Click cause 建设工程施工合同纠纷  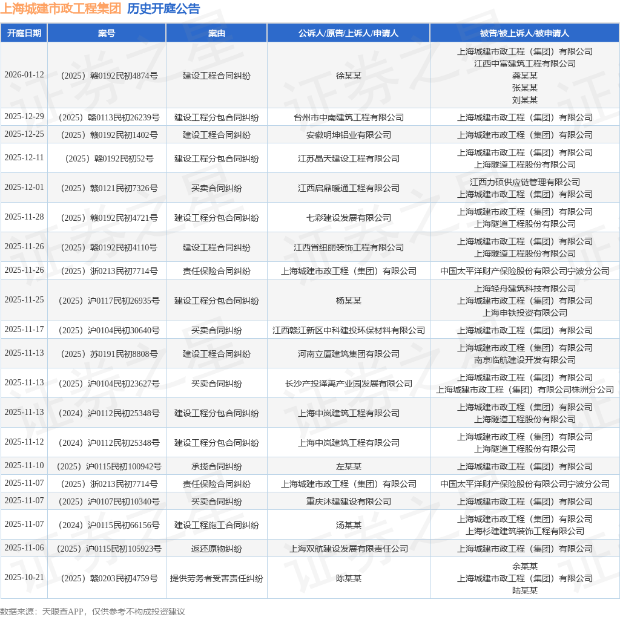point(216,526)
